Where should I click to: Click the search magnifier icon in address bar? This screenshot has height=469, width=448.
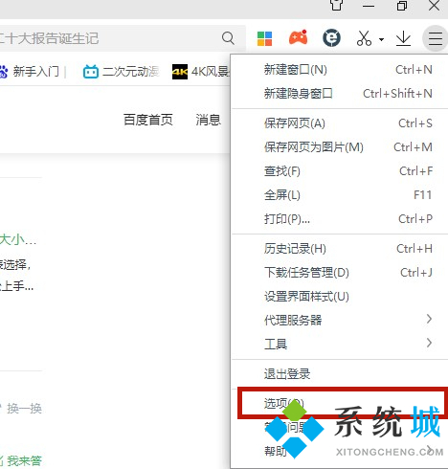(x=228, y=38)
